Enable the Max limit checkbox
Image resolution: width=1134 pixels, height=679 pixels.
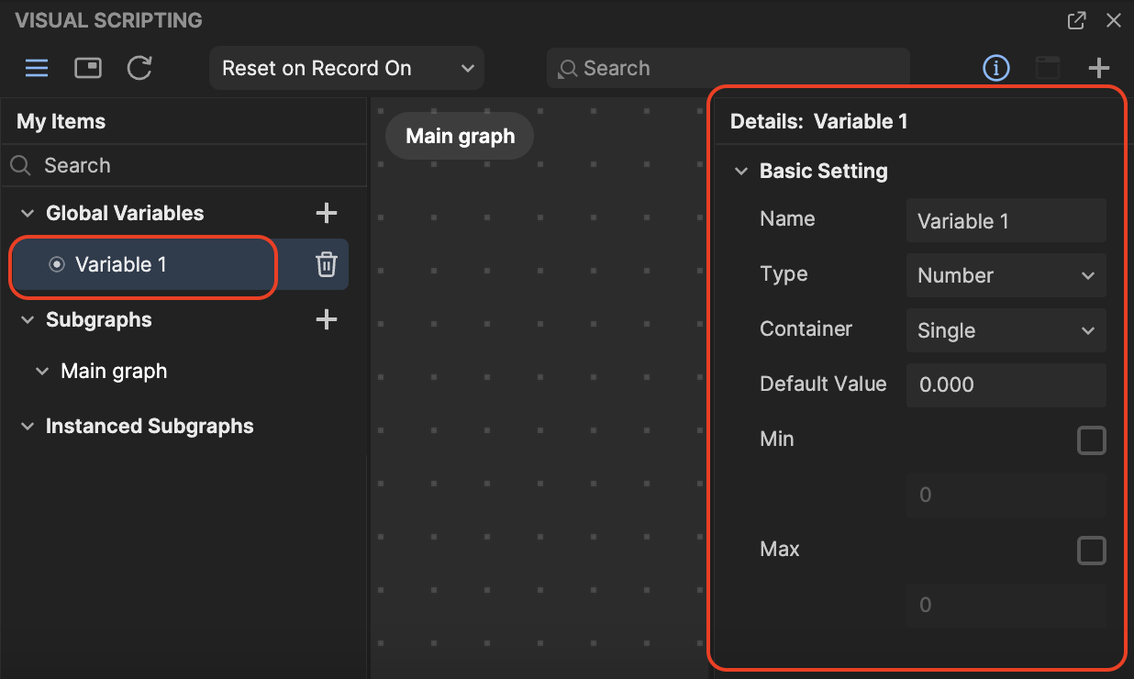coord(1092,551)
